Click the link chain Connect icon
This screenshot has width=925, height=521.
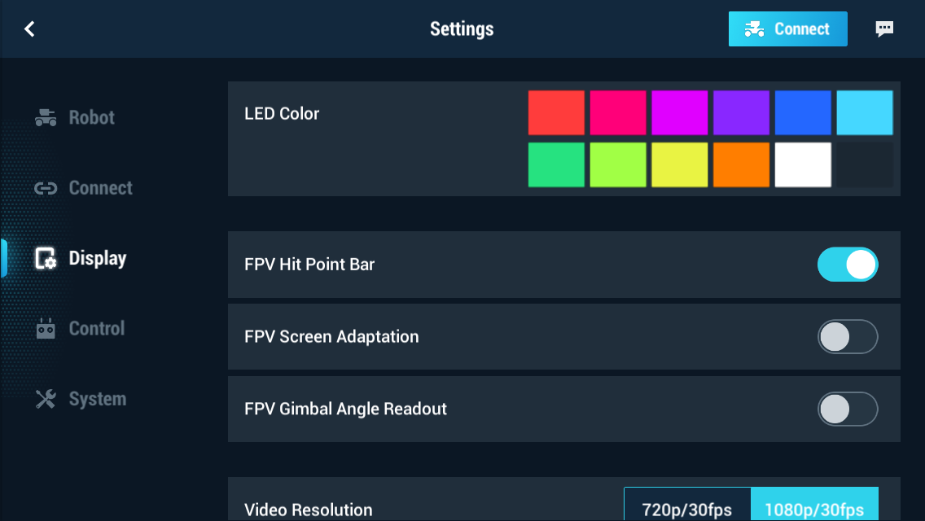click(46, 188)
